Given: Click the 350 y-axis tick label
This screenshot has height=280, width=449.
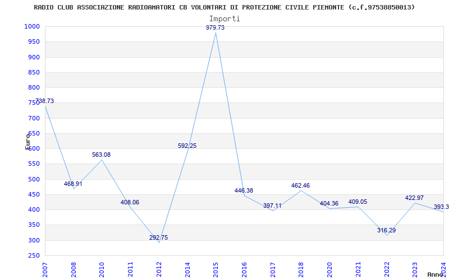Looking at the screenshot, I should (x=34, y=225).
